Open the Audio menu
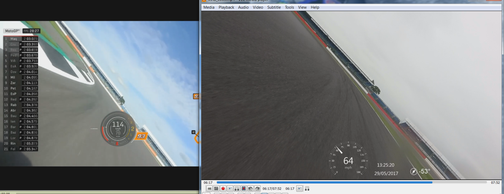Image resolution: width=504 pixels, height=194 pixels. point(243,7)
